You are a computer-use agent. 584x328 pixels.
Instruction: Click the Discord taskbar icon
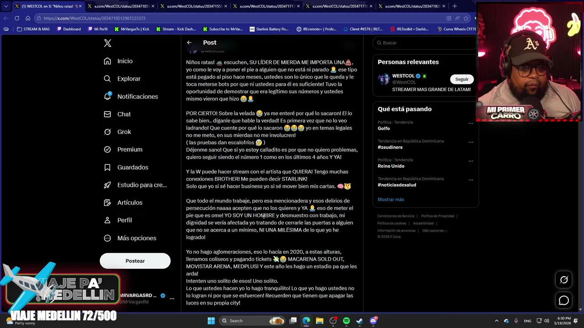[373, 321]
